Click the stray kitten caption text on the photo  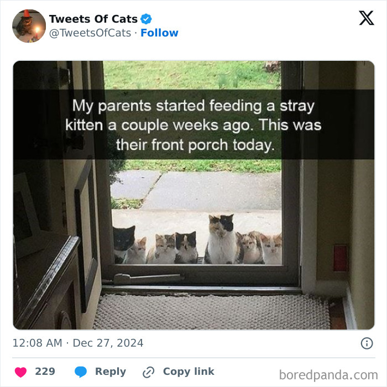193,125
